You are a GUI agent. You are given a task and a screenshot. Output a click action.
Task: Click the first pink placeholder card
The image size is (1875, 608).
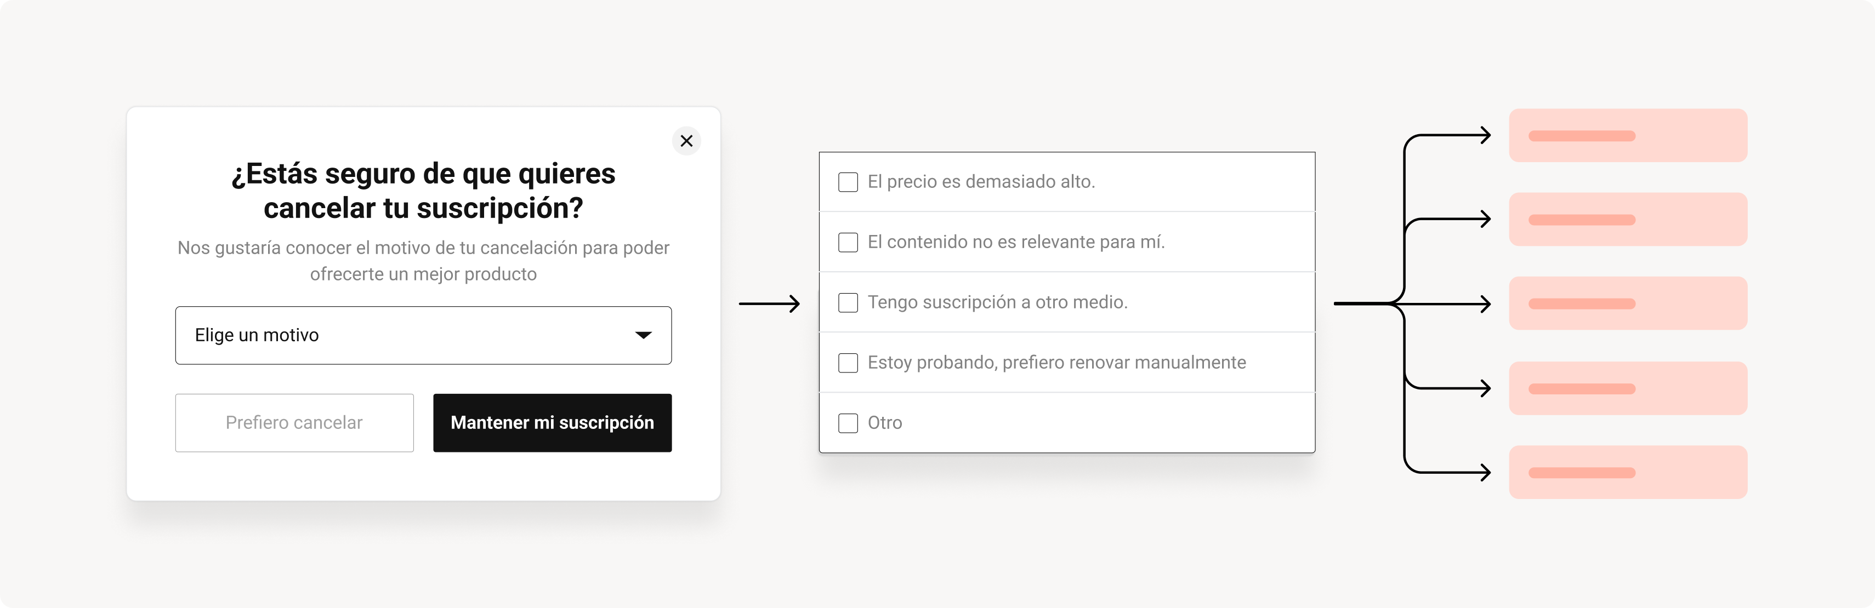(x=1628, y=135)
